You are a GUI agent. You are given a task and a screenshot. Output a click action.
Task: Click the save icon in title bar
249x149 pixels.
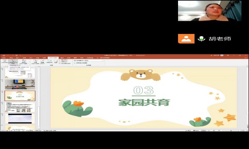tap(4, 55)
